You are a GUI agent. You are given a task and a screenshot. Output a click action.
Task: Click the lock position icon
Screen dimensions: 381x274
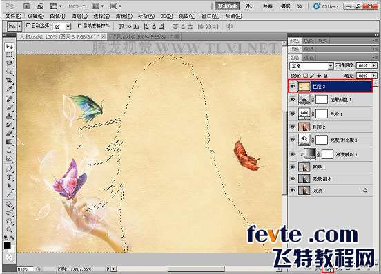(319, 76)
